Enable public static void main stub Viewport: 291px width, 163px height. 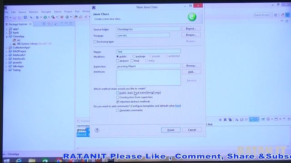[117, 93]
